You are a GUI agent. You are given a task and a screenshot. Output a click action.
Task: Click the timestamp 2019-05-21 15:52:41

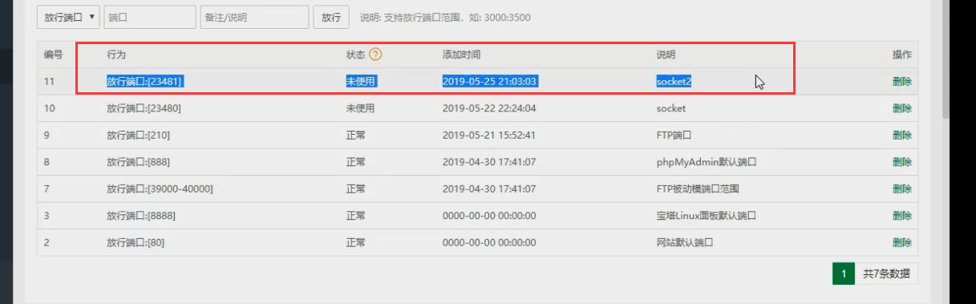click(489, 135)
